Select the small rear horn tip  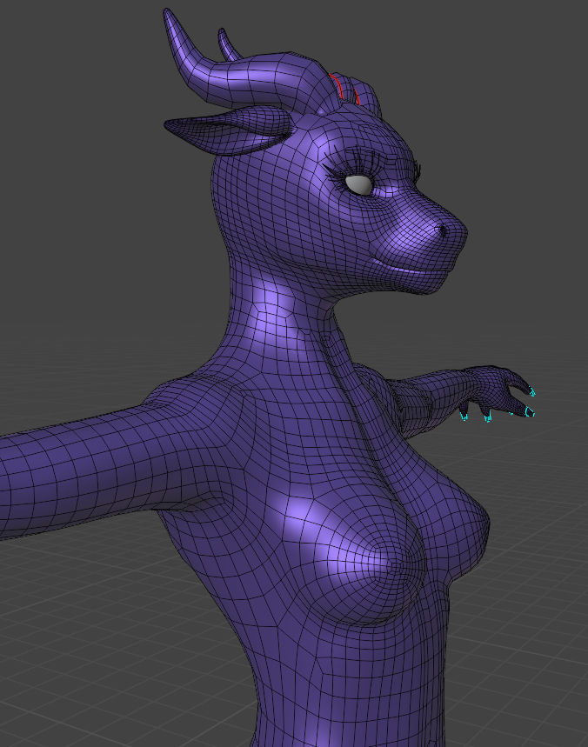pos(228,44)
